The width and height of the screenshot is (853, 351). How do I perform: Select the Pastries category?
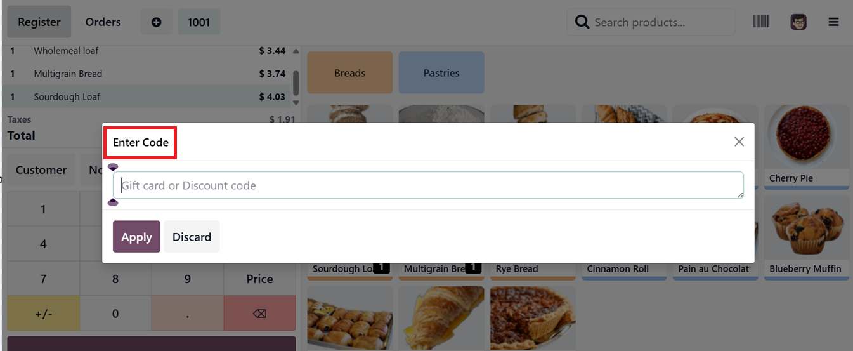441,73
